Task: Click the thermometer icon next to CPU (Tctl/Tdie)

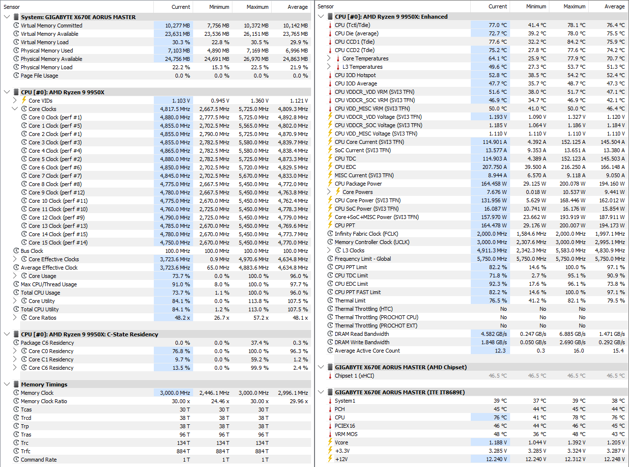Action: [330, 25]
